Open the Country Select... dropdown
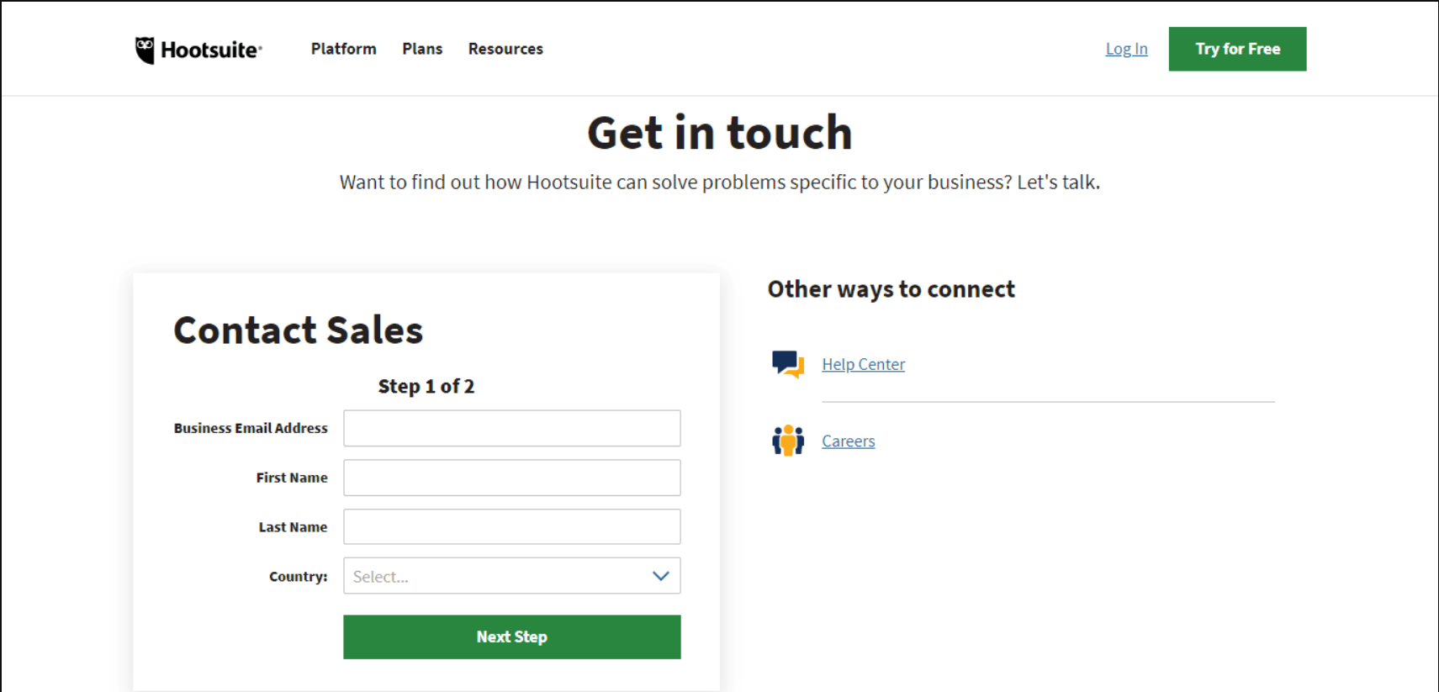This screenshot has width=1439, height=692. pyautogui.click(x=496, y=576)
